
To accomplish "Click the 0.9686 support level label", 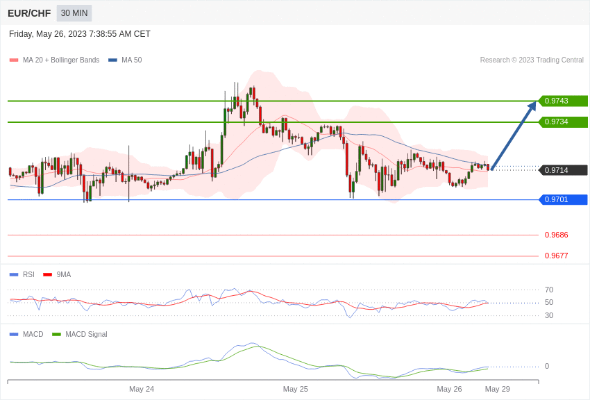I will [x=557, y=235].
